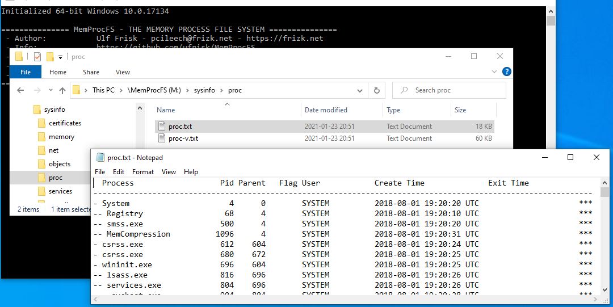613x307 pixels.
Task: Open the Explorer Help question mark icon
Action: point(507,72)
